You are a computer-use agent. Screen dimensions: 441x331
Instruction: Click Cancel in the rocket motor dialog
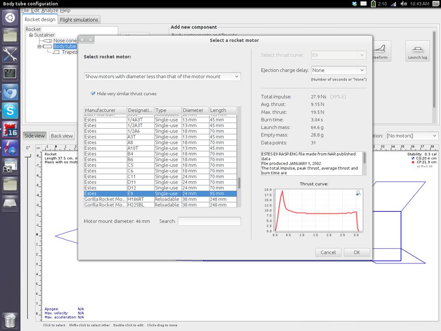point(328,252)
